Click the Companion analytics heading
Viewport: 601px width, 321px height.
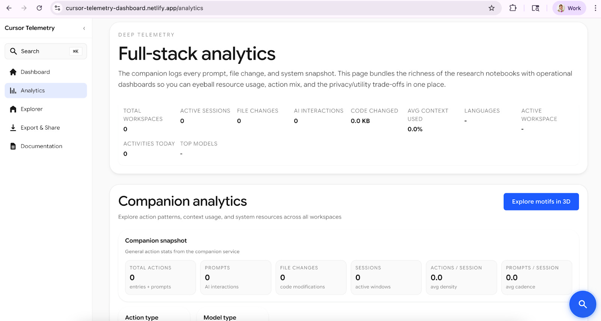coord(183,201)
